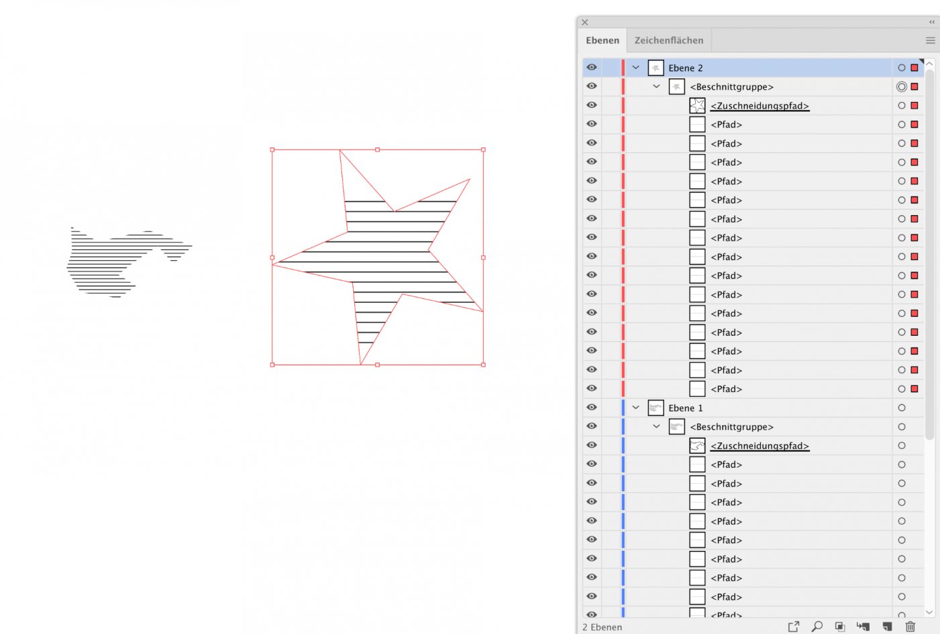Click top-center handle of star bounding box
The height and width of the screenshot is (634, 940).
(x=378, y=149)
